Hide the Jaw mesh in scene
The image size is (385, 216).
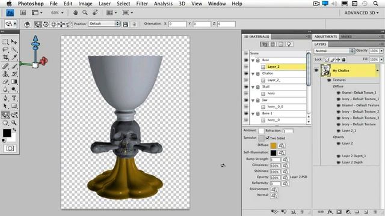click(x=246, y=100)
